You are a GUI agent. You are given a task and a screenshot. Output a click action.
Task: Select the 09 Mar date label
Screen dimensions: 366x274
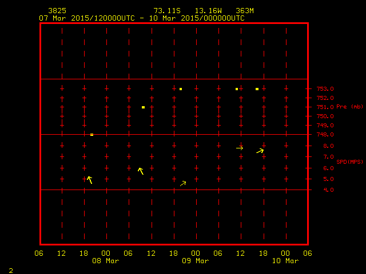click(x=196, y=261)
